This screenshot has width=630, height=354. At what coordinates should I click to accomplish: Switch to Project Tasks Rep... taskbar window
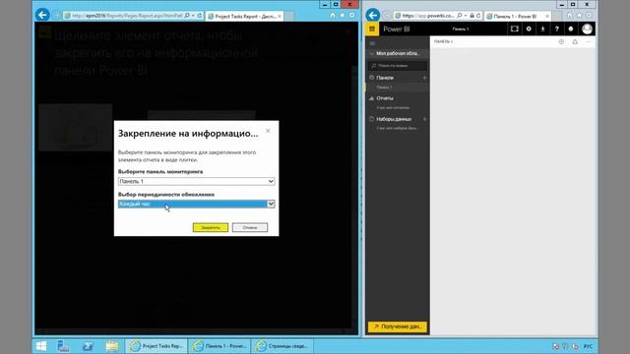click(157, 346)
